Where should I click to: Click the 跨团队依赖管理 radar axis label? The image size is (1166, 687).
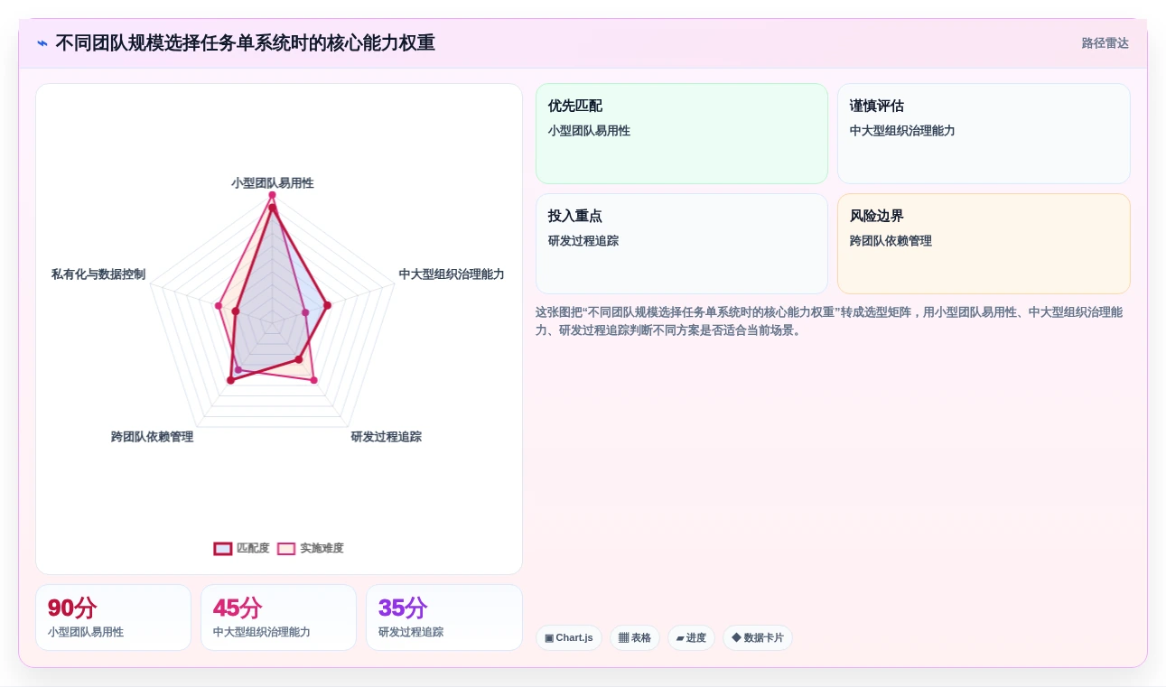(152, 437)
